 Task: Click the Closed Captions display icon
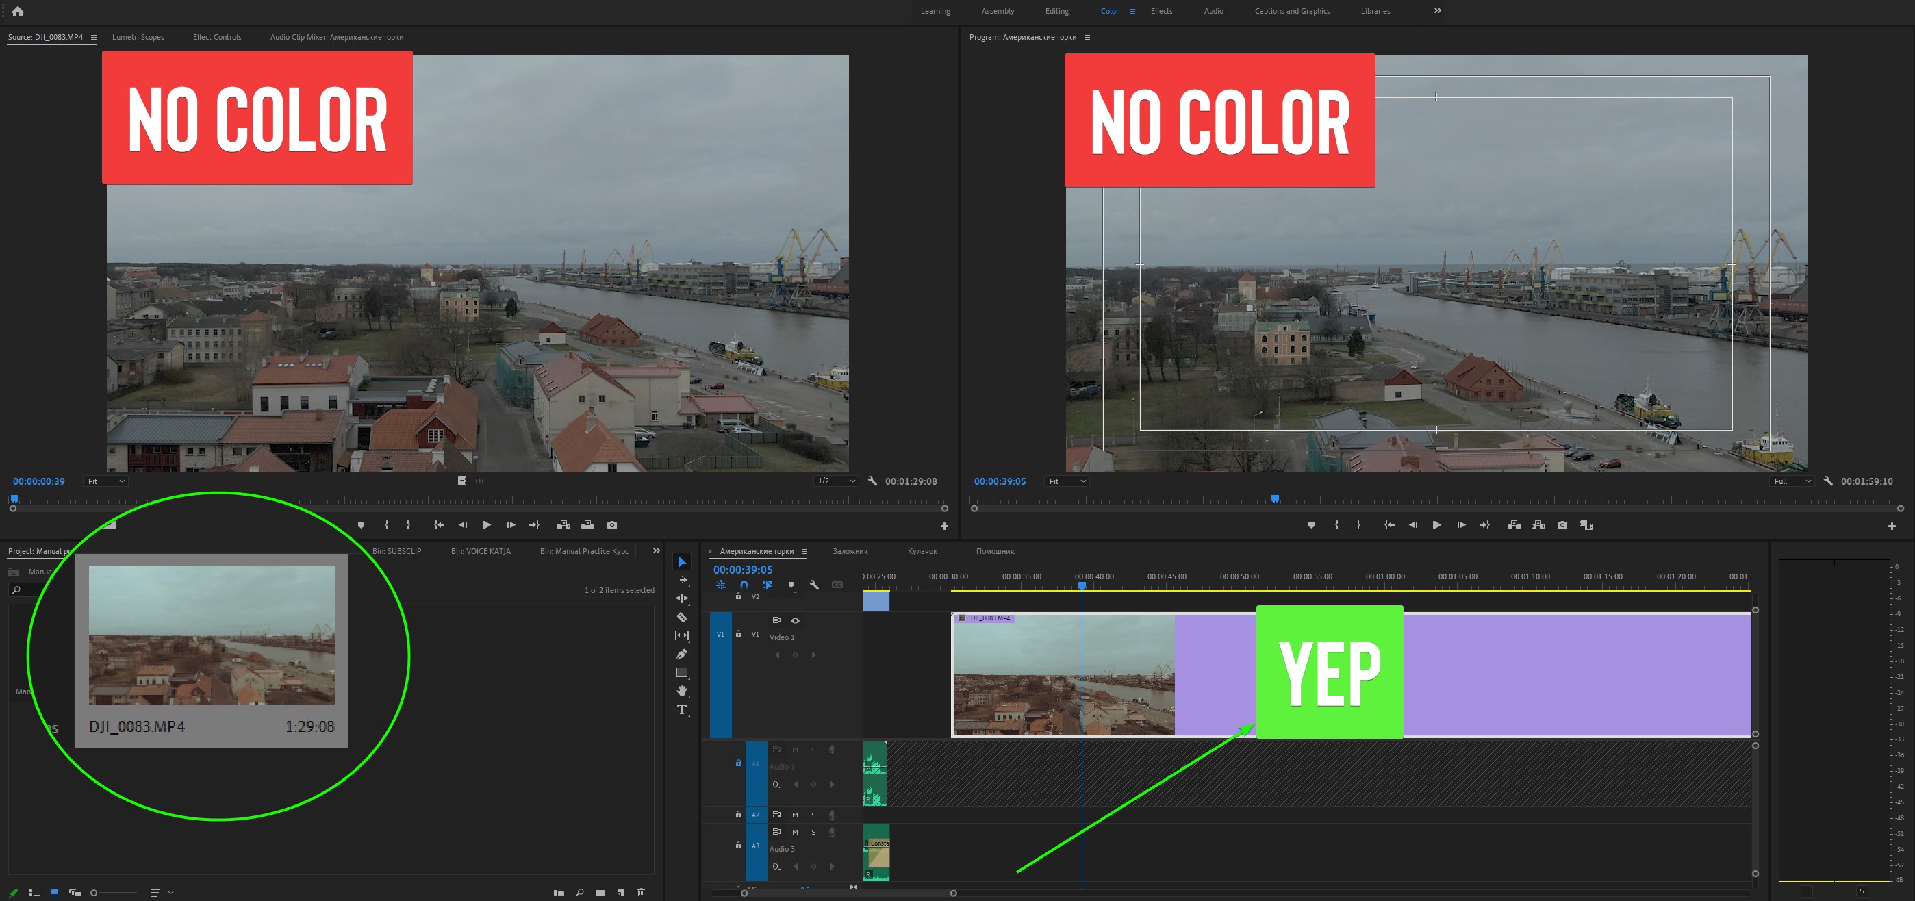click(837, 585)
